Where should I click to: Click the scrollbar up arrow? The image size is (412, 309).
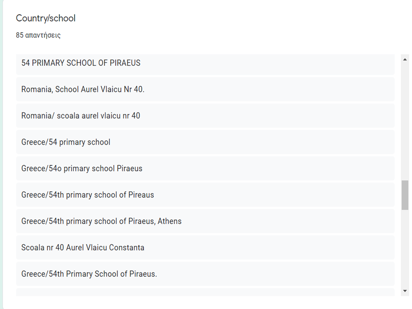tap(405, 60)
